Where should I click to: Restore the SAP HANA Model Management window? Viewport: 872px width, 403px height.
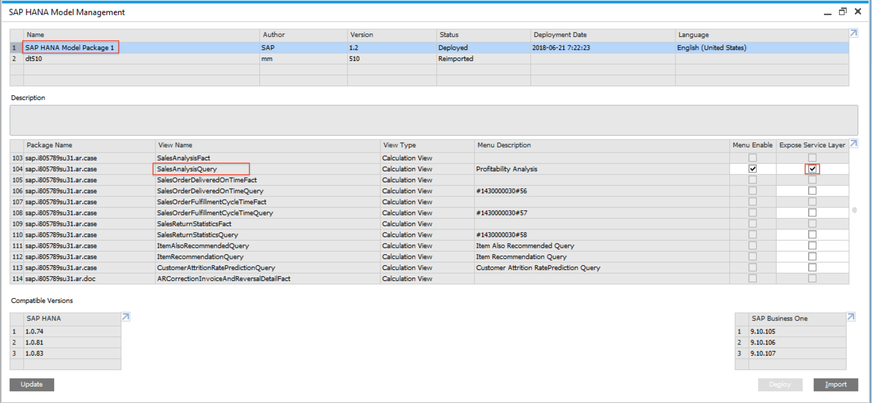(x=842, y=12)
